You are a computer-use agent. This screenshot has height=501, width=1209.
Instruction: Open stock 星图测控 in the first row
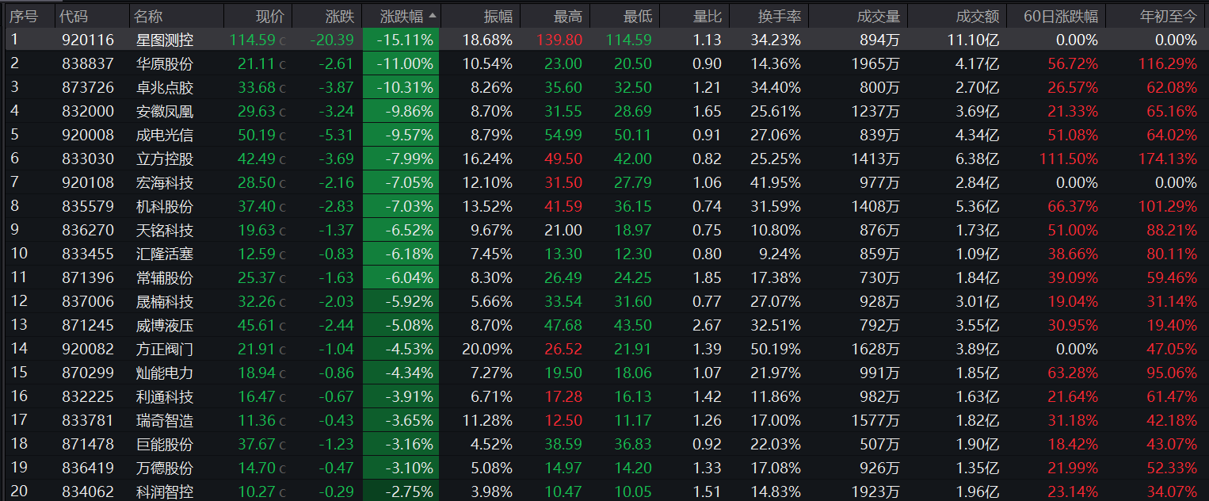[x=164, y=40]
